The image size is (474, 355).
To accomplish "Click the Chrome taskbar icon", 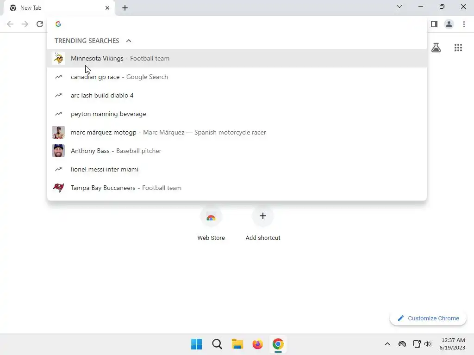I will pyautogui.click(x=278, y=344).
